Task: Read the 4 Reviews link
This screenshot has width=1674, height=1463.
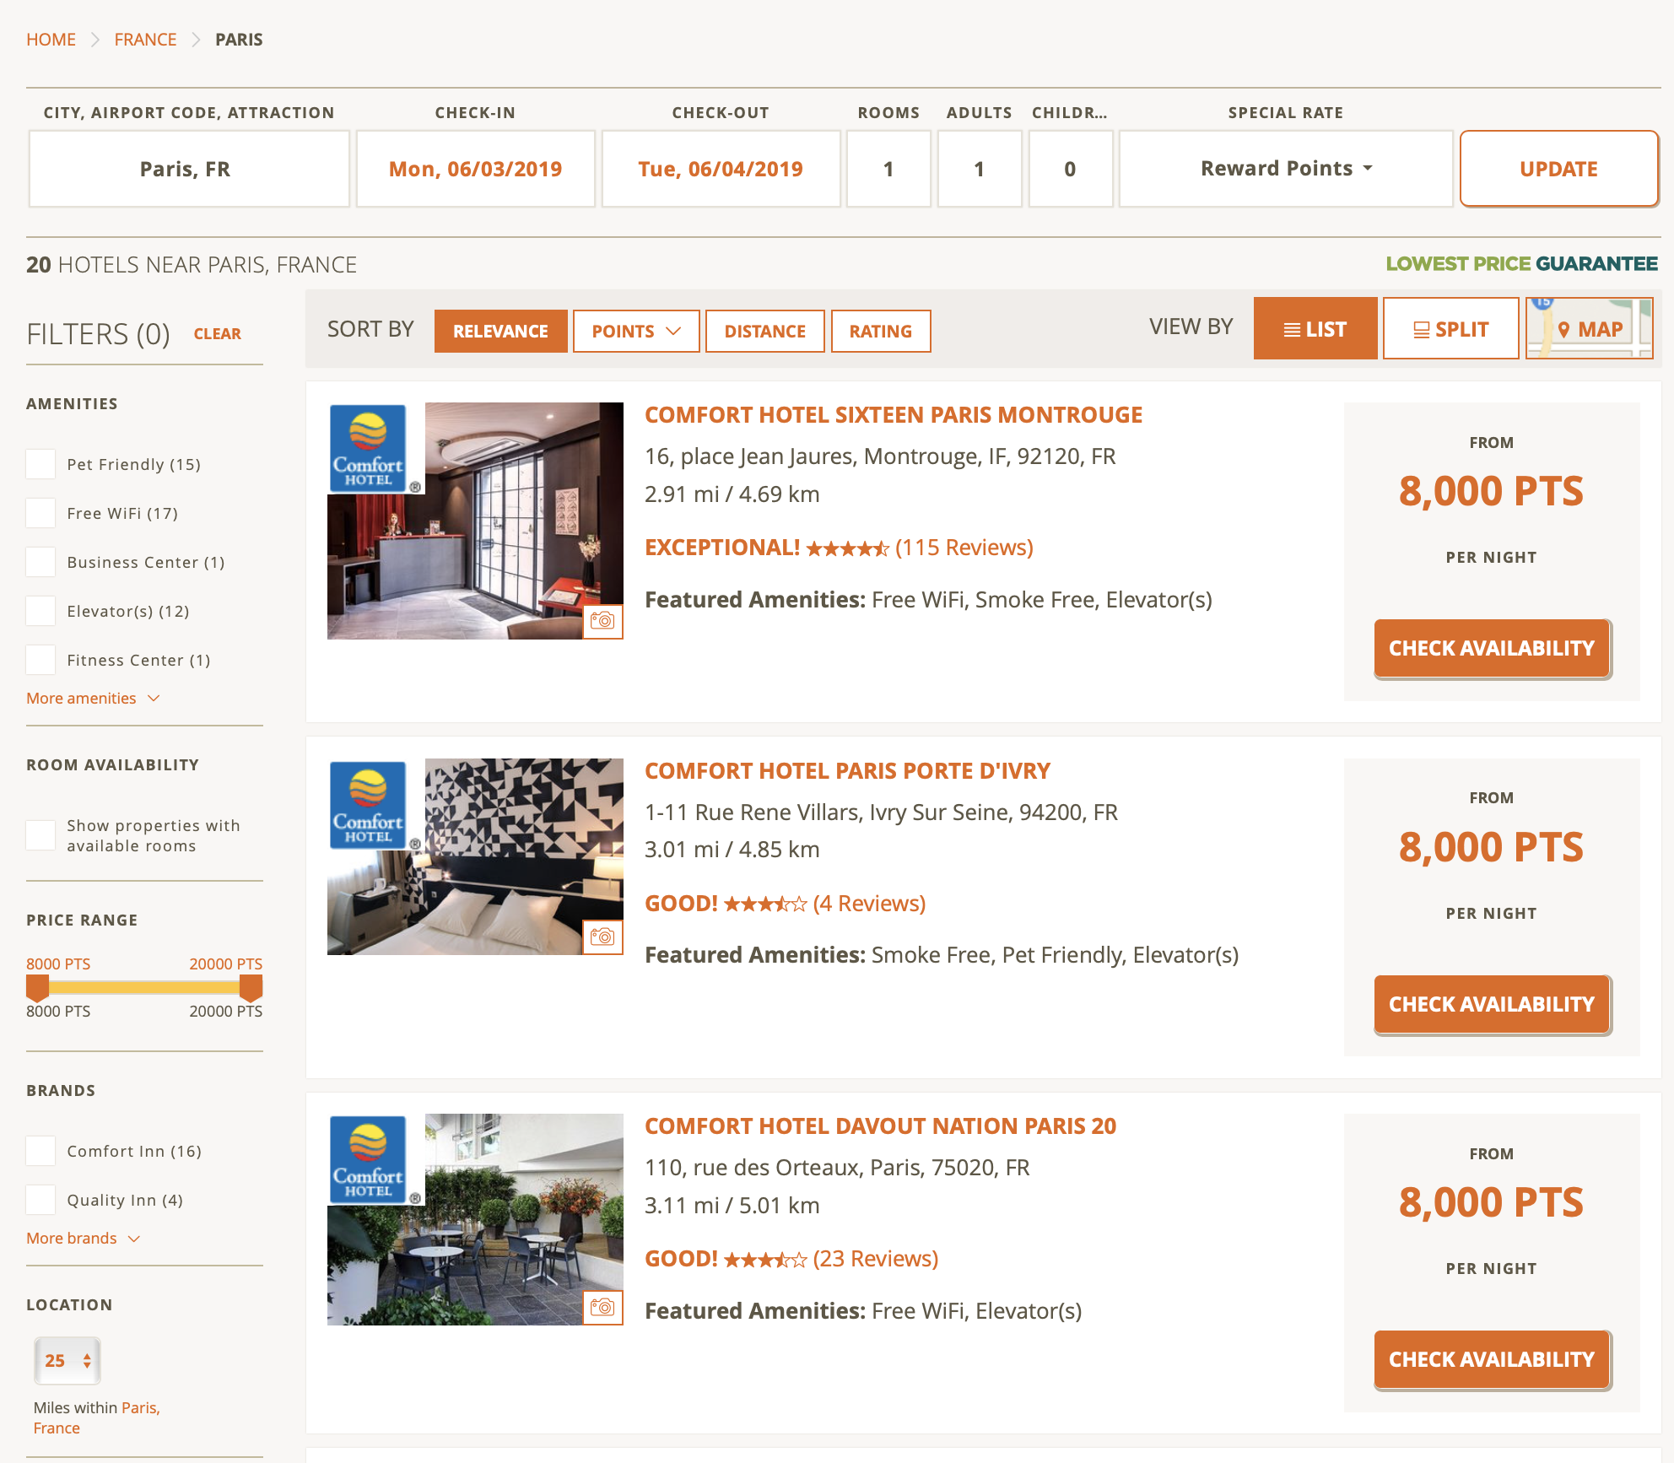Action: coord(869,904)
